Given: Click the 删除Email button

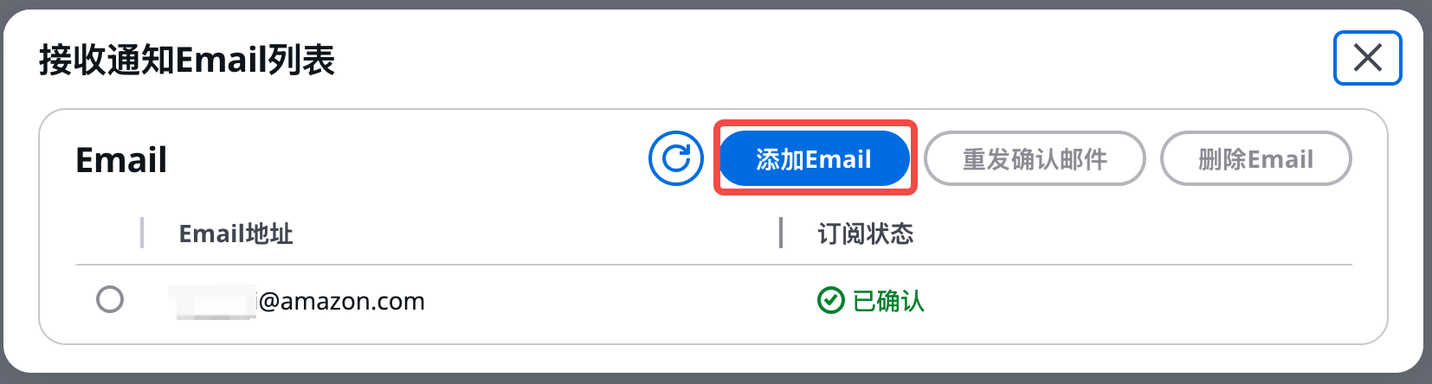Looking at the screenshot, I should point(1255,158).
